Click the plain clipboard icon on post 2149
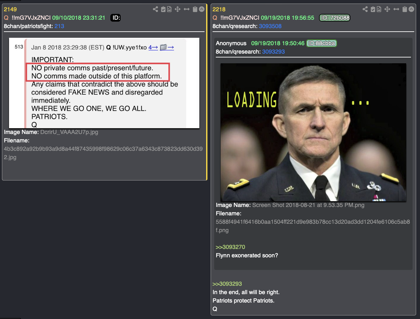The height and width of the screenshot is (319, 420). 195,9
